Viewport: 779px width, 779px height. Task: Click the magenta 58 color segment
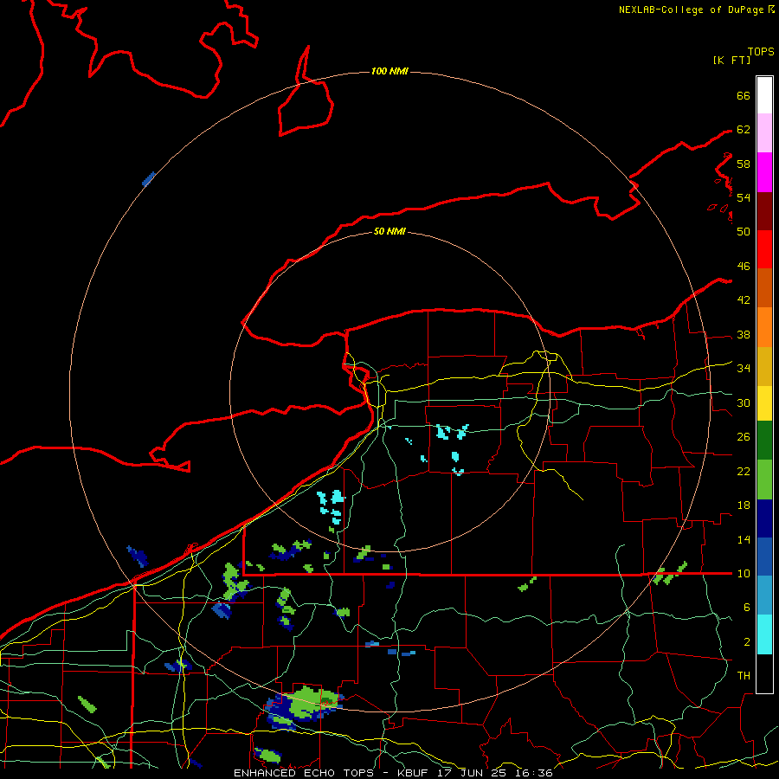[x=764, y=172]
